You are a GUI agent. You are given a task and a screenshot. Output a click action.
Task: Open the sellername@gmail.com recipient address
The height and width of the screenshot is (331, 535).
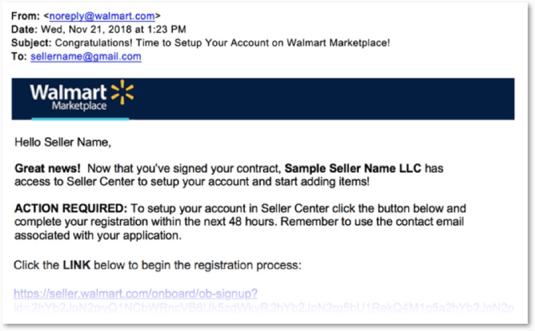point(86,56)
